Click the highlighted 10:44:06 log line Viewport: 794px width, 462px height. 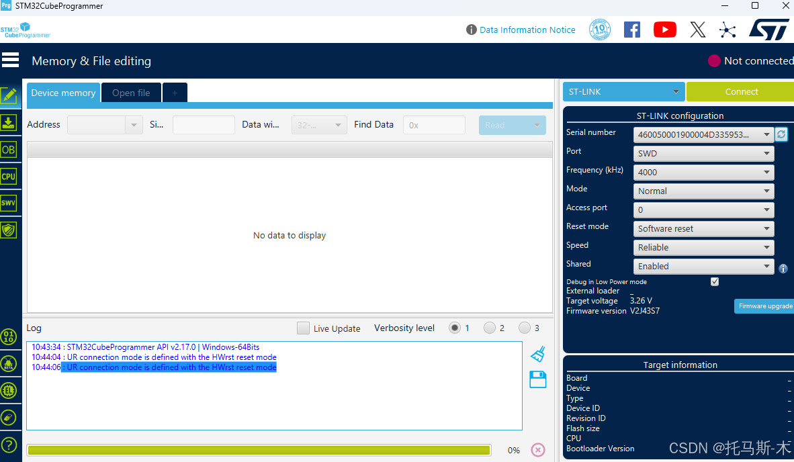point(154,367)
